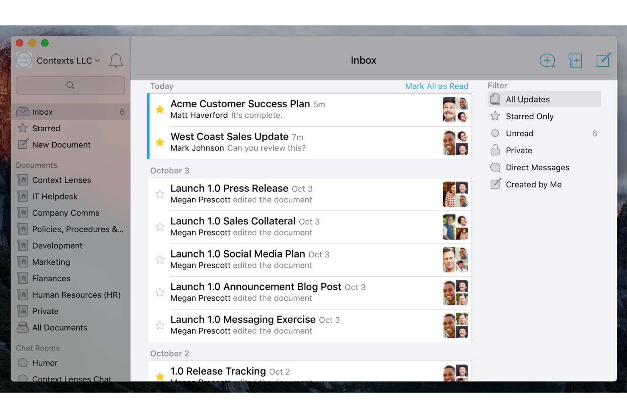Open All Documents from the sidebar
627x418 pixels.
60,327
